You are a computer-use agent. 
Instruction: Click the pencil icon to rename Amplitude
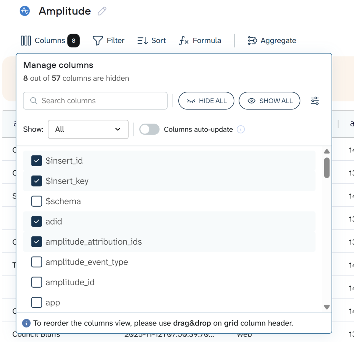[x=101, y=11]
